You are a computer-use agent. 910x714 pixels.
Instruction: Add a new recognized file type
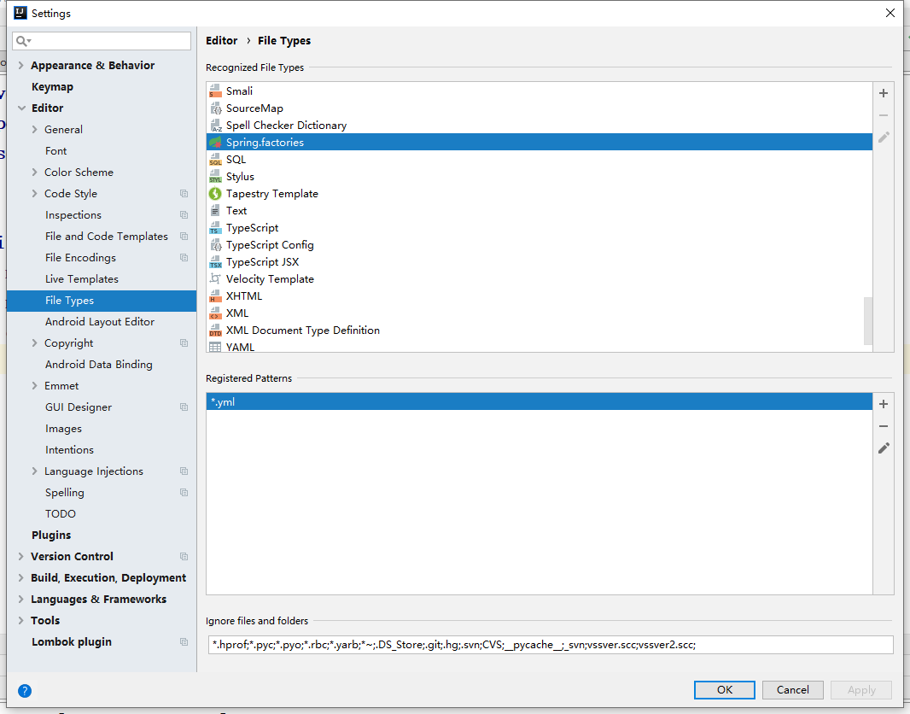click(884, 93)
